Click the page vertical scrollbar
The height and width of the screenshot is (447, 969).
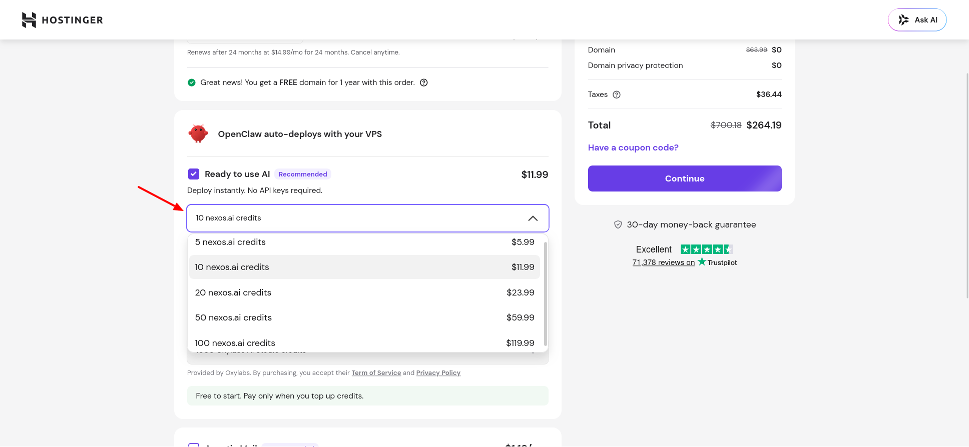[967, 185]
